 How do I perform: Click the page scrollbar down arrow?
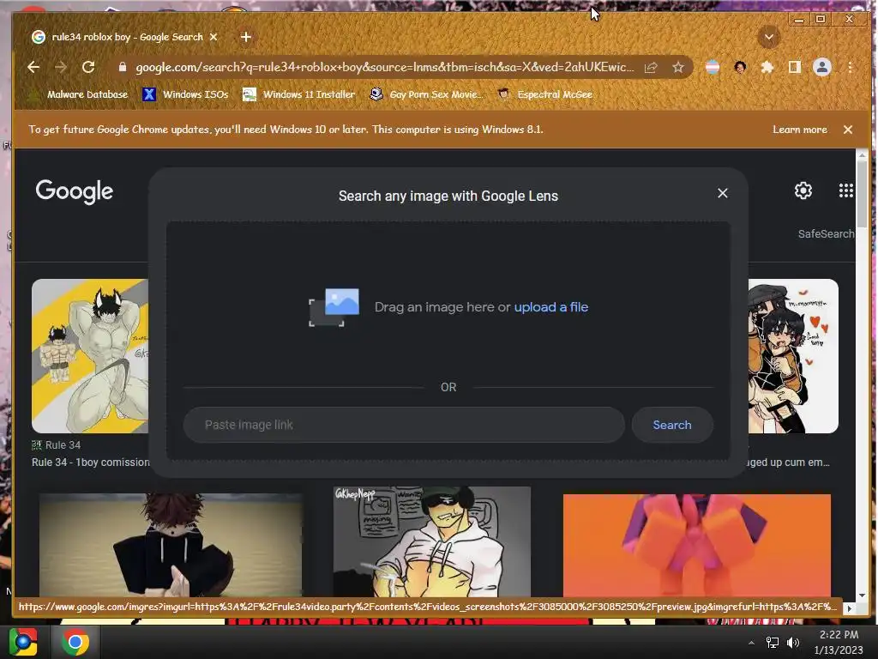[x=863, y=596]
